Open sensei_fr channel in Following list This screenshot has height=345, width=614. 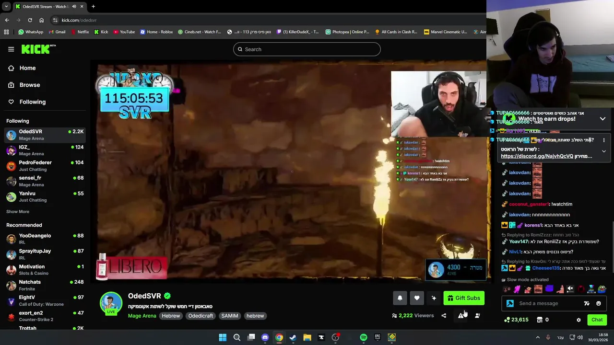(45, 181)
